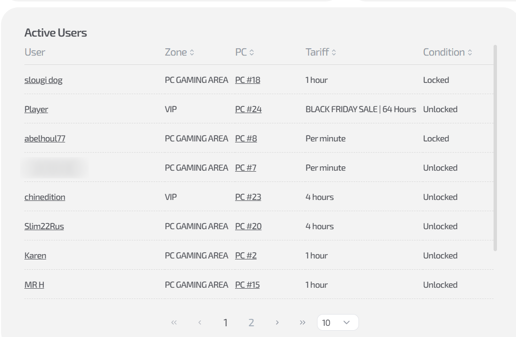Open rows-per-page dropdown showing 10

tap(337, 322)
